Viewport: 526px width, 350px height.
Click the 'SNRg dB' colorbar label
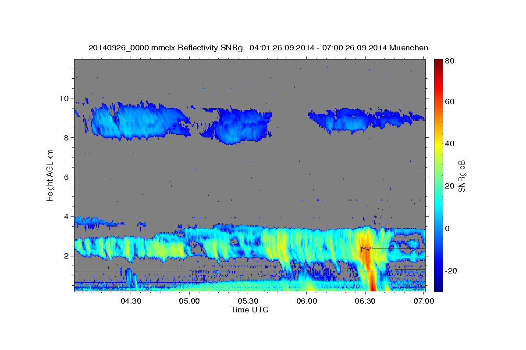click(462, 176)
